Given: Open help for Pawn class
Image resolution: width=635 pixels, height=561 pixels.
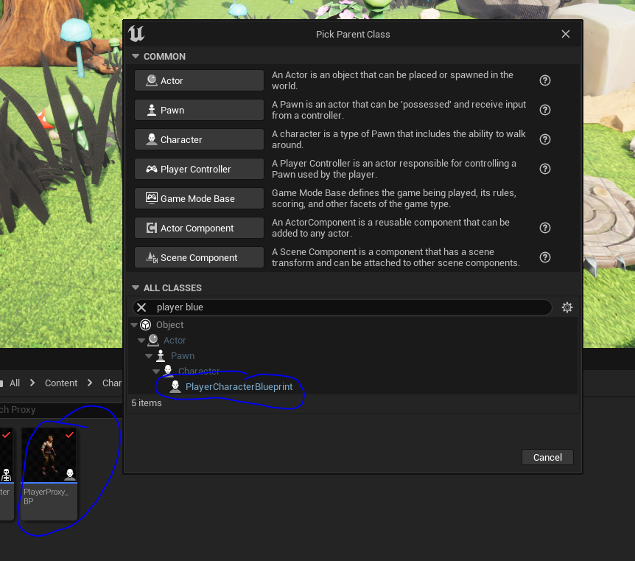Looking at the screenshot, I should pos(545,110).
